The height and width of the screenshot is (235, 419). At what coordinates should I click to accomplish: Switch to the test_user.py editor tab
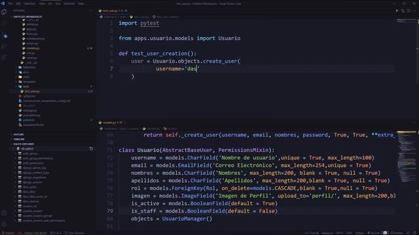point(113,10)
